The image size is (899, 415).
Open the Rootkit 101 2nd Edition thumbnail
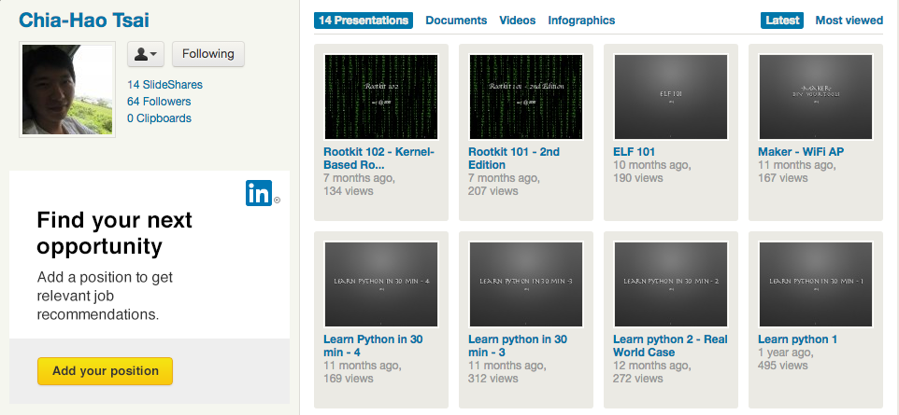pos(526,97)
